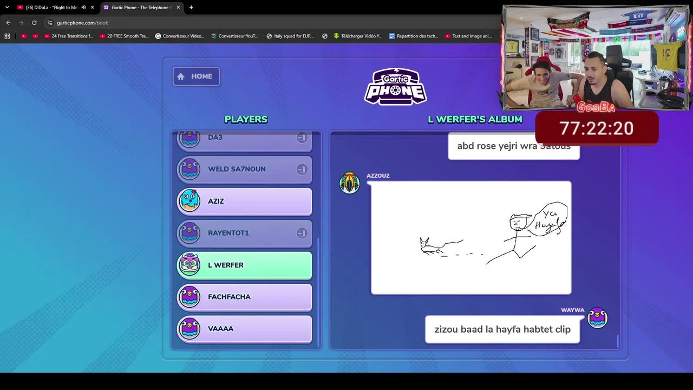Select player DA3 in the list
Screen dimensions: 693x390
245,140
